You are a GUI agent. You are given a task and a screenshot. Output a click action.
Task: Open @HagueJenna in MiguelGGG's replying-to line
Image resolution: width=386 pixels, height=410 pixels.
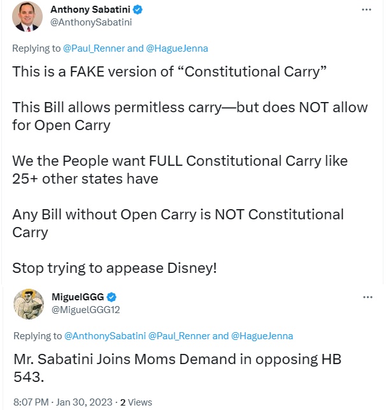(x=262, y=336)
